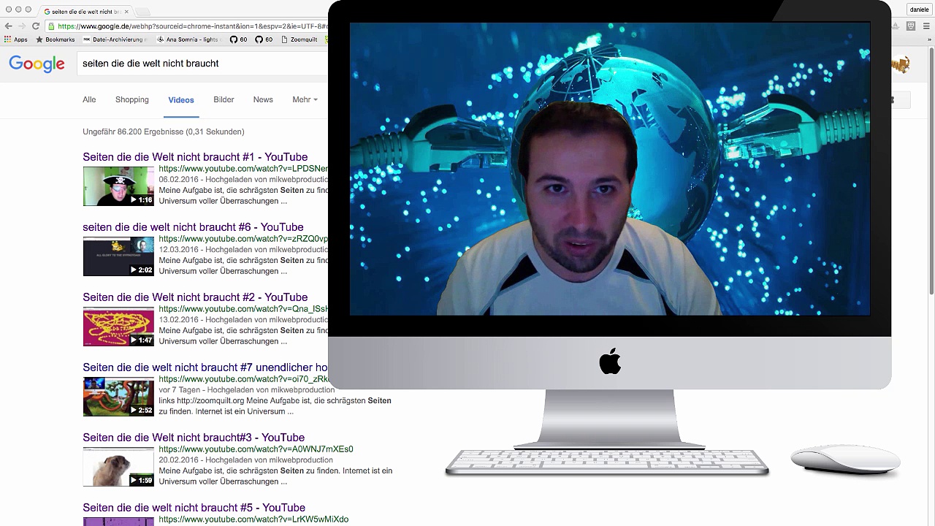Open result 'Seiten die die Welt nicht braucht #1'
The width and height of the screenshot is (935, 526).
click(195, 157)
